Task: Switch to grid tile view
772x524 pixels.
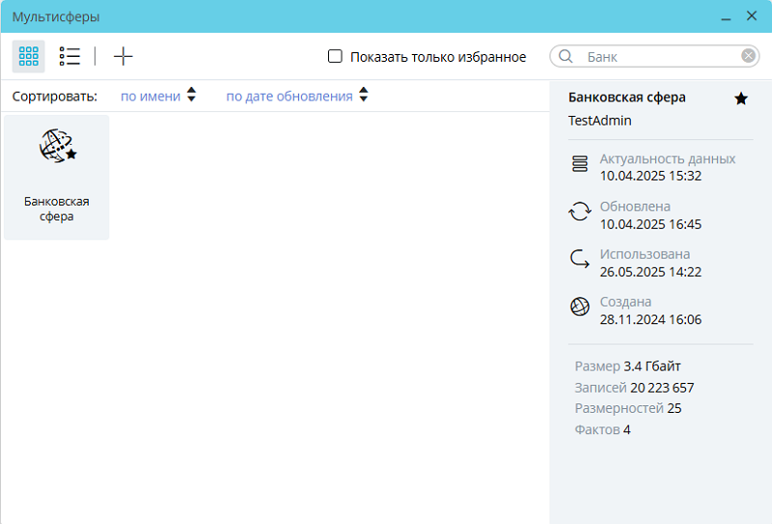Action: click(29, 57)
